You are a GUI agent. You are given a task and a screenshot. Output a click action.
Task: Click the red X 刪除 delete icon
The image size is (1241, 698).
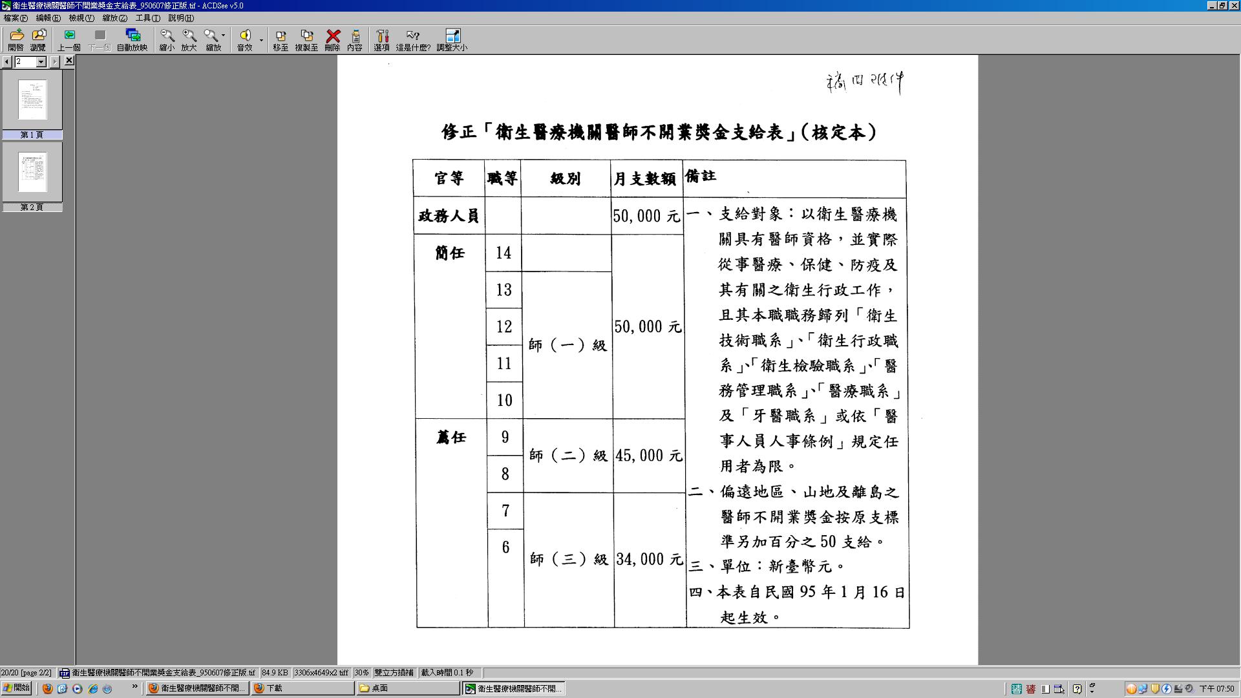333,39
